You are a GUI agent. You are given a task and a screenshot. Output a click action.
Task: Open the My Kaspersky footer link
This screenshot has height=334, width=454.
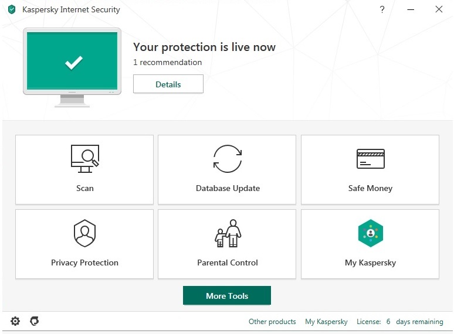click(x=326, y=322)
